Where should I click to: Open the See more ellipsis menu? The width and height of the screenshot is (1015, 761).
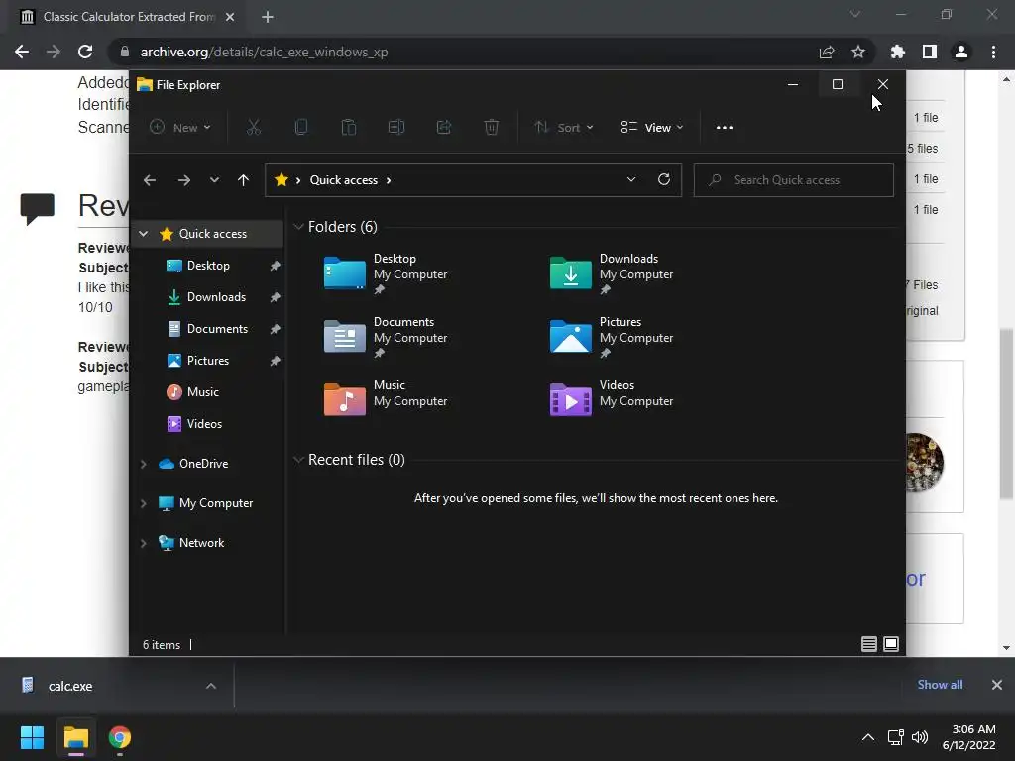725,128
